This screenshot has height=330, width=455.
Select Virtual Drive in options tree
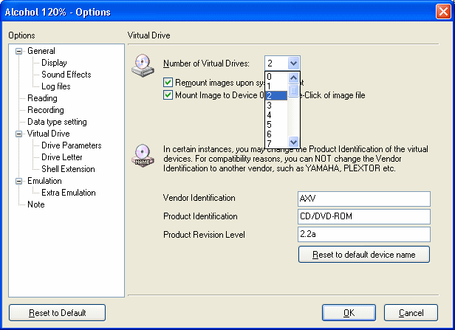[49, 134]
